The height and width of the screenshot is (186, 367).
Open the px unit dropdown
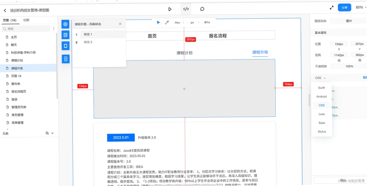click(195, 22)
